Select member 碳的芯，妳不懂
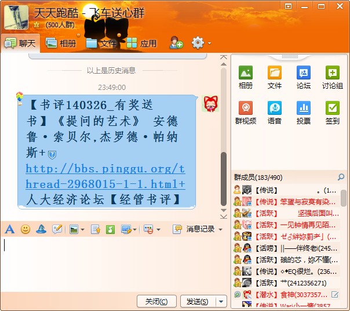 click(286, 260)
